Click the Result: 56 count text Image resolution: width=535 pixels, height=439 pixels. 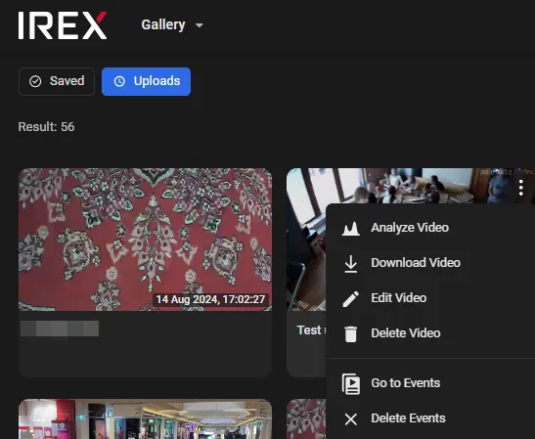pos(46,127)
